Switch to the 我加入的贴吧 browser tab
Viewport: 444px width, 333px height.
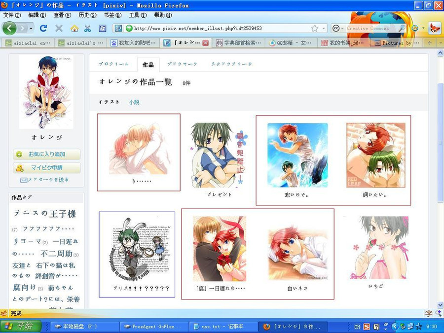point(133,43)
